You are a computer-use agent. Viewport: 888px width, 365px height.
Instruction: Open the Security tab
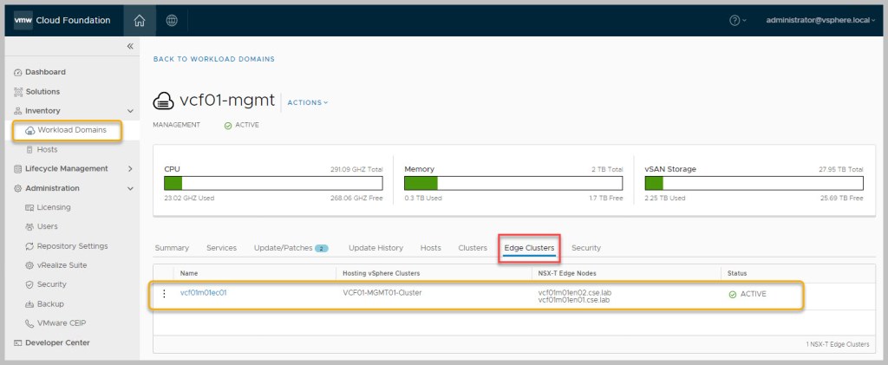click(x=586, y=248)
